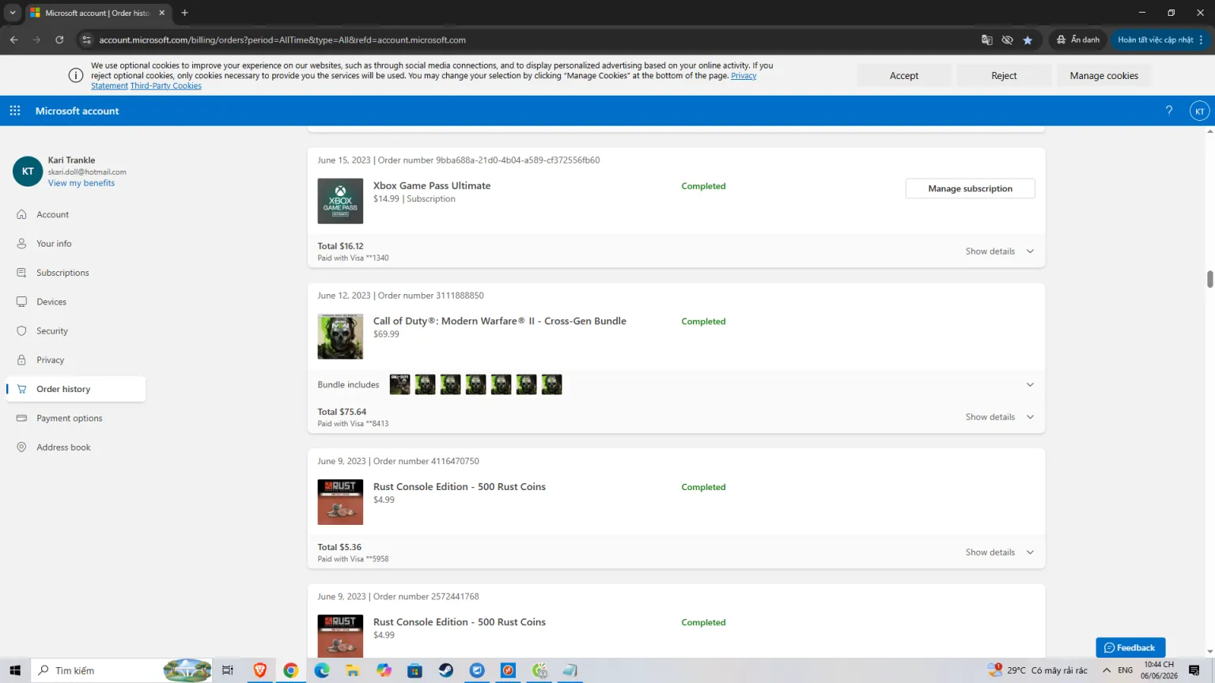Open the Call of Duty bundle cover image

coord(340,337)
